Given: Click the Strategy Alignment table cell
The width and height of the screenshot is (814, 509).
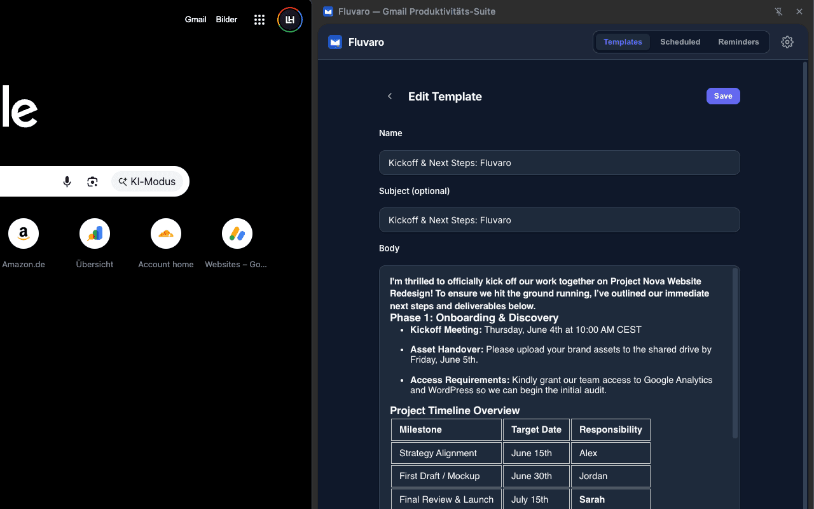Looking at the screenshot, I should [x=446, y=453].
